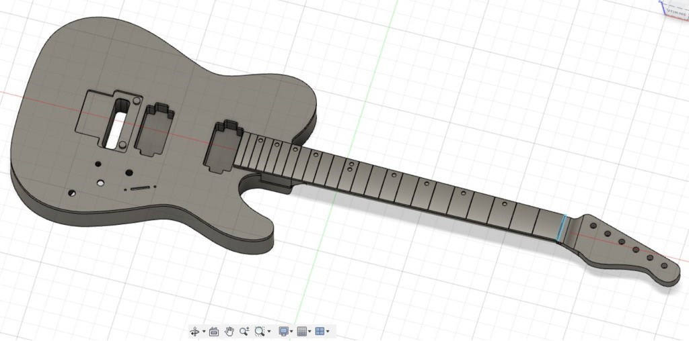Expand the Display Settings dropdown arrow

click(291, 332)
